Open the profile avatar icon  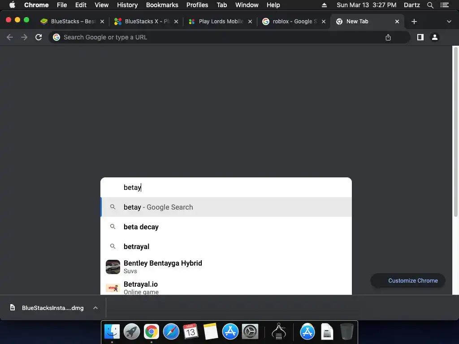coord(435,37)
